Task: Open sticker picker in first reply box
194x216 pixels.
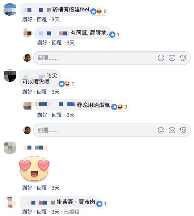Action: (x=183, y=58)
